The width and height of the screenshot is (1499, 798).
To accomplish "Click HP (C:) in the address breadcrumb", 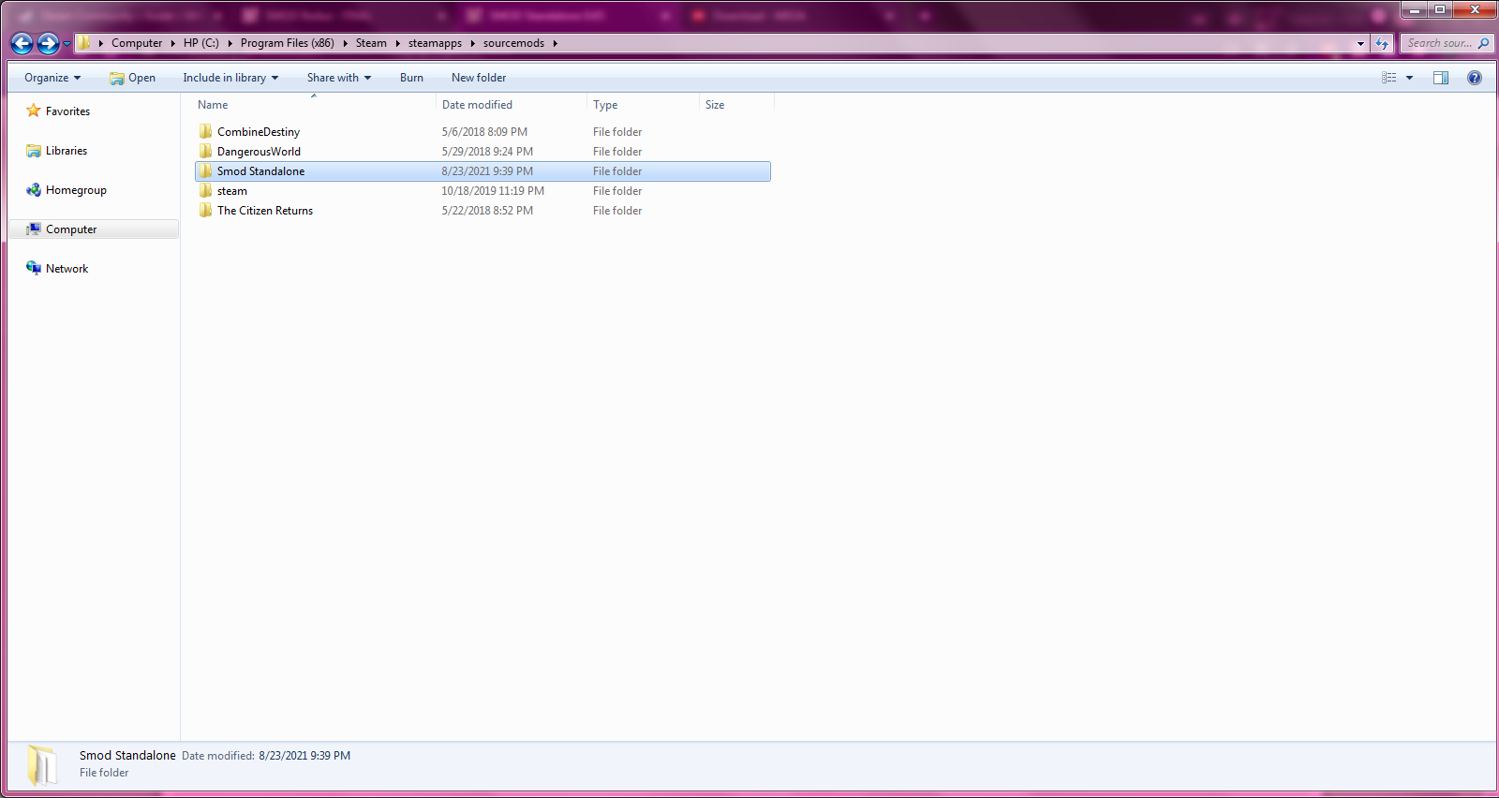I will pyautogui.click(x=200, y=43).
